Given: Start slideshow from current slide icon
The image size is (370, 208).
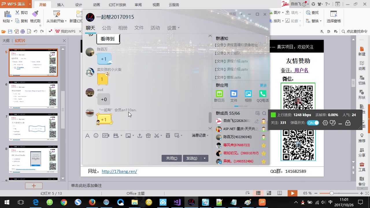Looking at the screenshot, I should 57,14.
